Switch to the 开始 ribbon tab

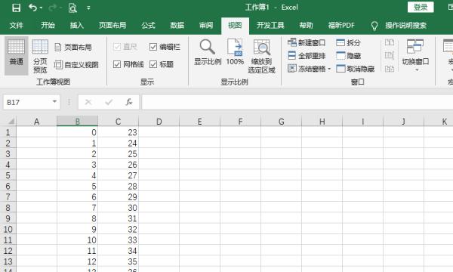point(48,26)
